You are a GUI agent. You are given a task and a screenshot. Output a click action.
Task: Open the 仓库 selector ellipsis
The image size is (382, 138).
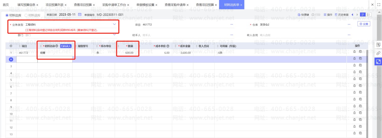(x=349, y=24)
